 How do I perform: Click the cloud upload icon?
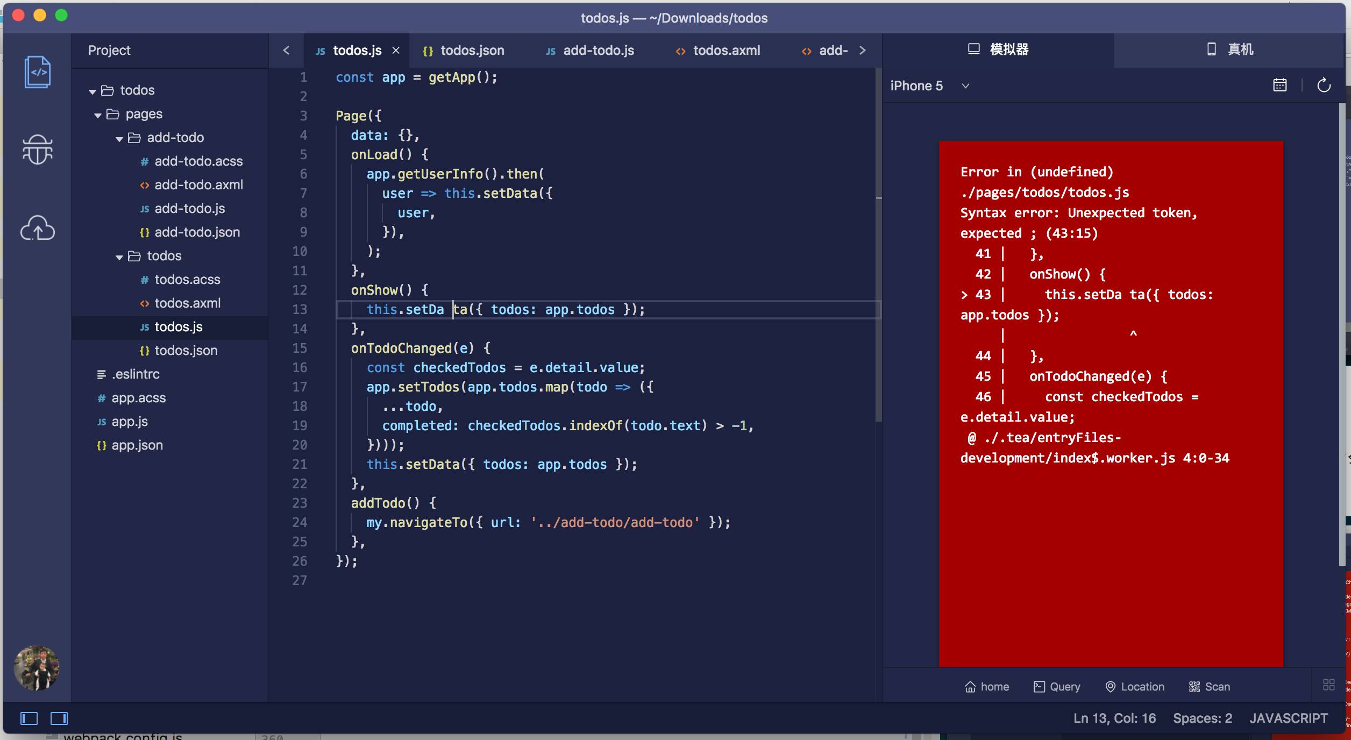37,228
